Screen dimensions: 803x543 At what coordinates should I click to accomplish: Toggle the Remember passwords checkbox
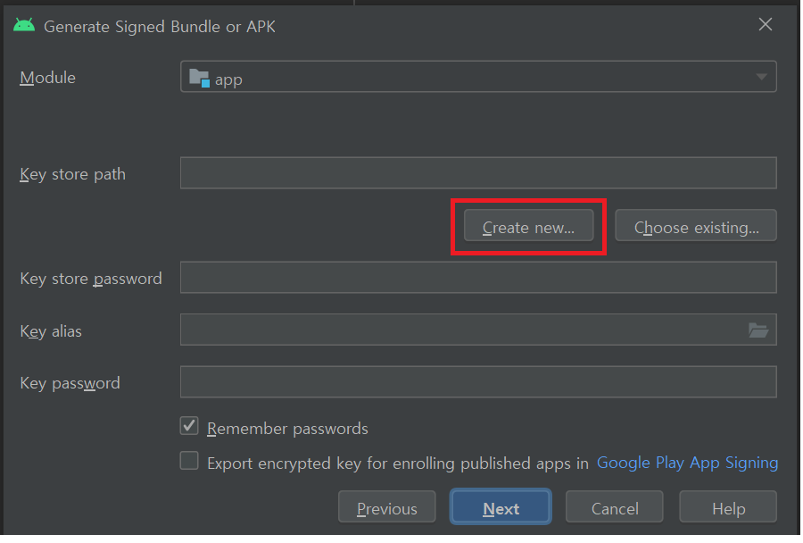[x=189, y=427]
